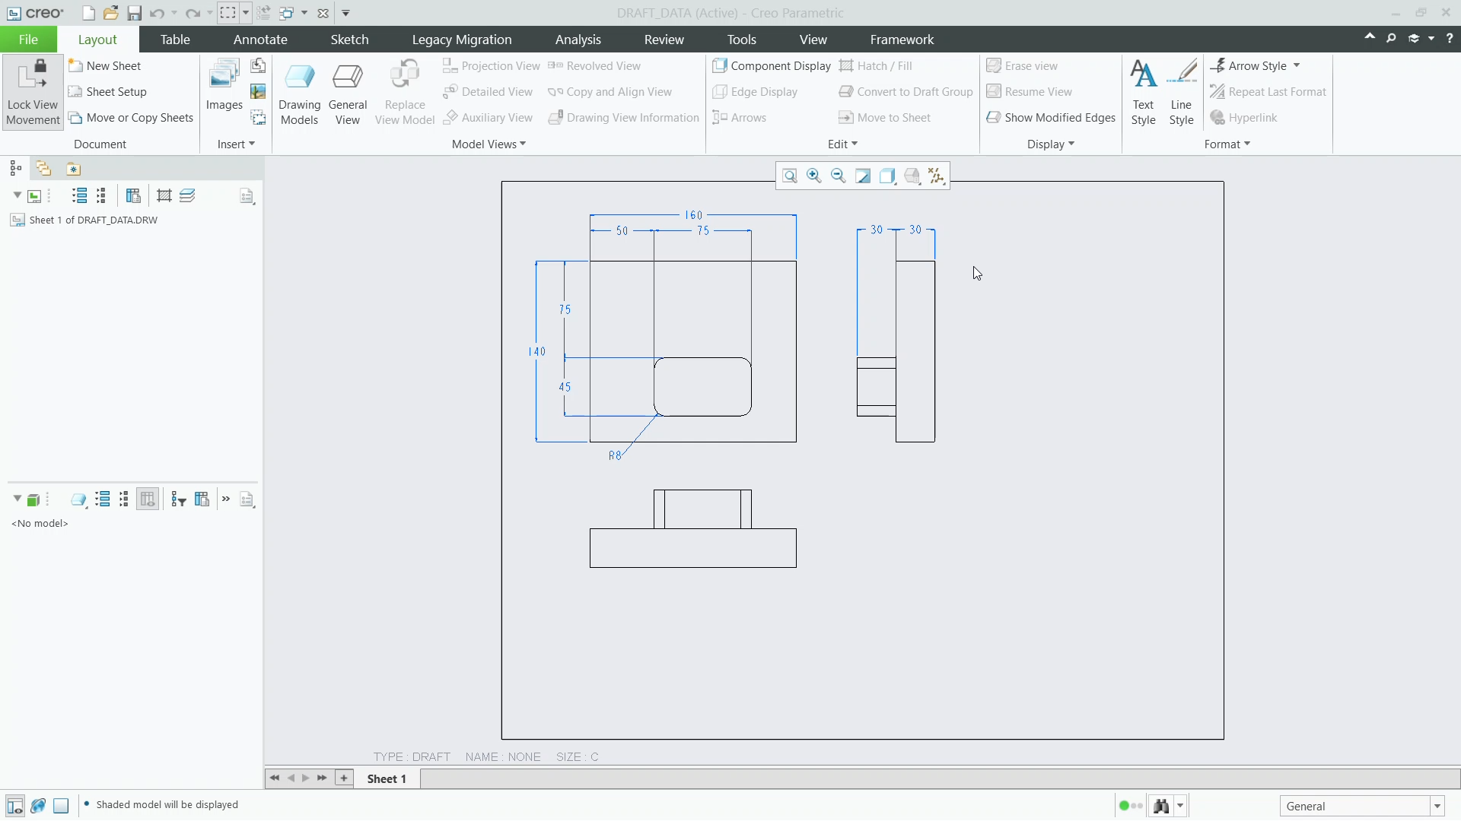Zoom in using the plus magnifier icon
The height and width of the screenshot is (821, 1461).
click(814, 176)
